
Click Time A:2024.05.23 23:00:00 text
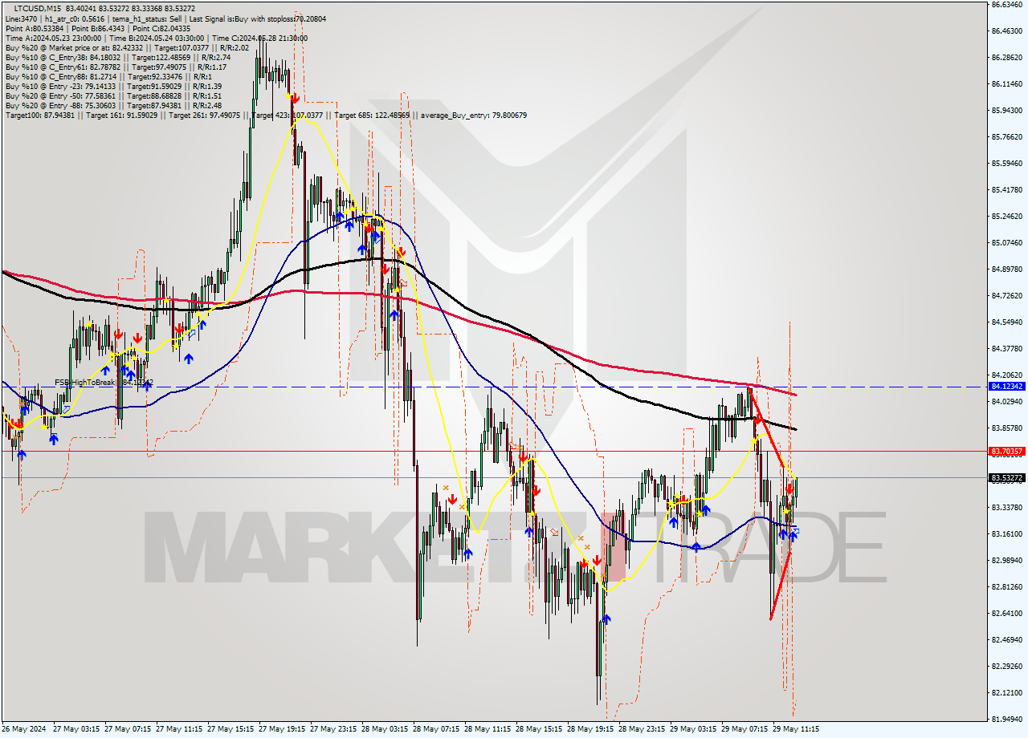[53, 38]
